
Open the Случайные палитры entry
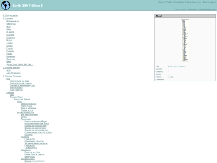[x=34, y=141]
